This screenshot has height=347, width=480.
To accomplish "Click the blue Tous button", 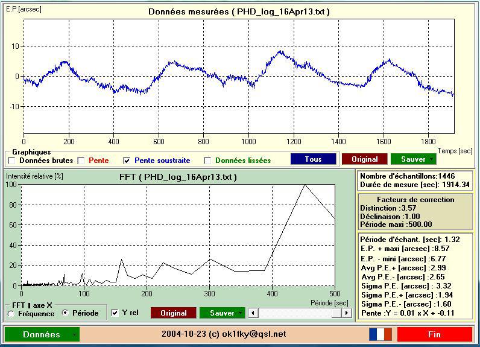I will click(x=313, y=159).
